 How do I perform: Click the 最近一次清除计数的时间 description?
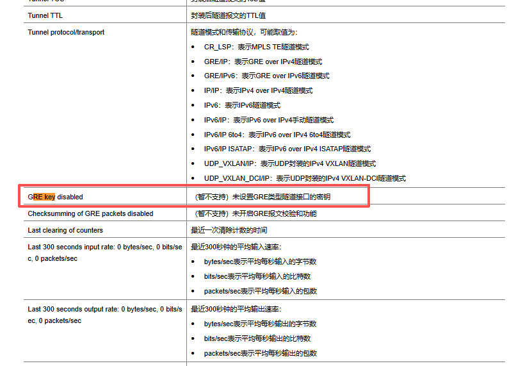click(229, 230)
